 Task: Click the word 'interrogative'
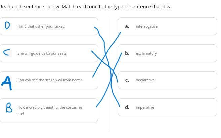point(147,26)
